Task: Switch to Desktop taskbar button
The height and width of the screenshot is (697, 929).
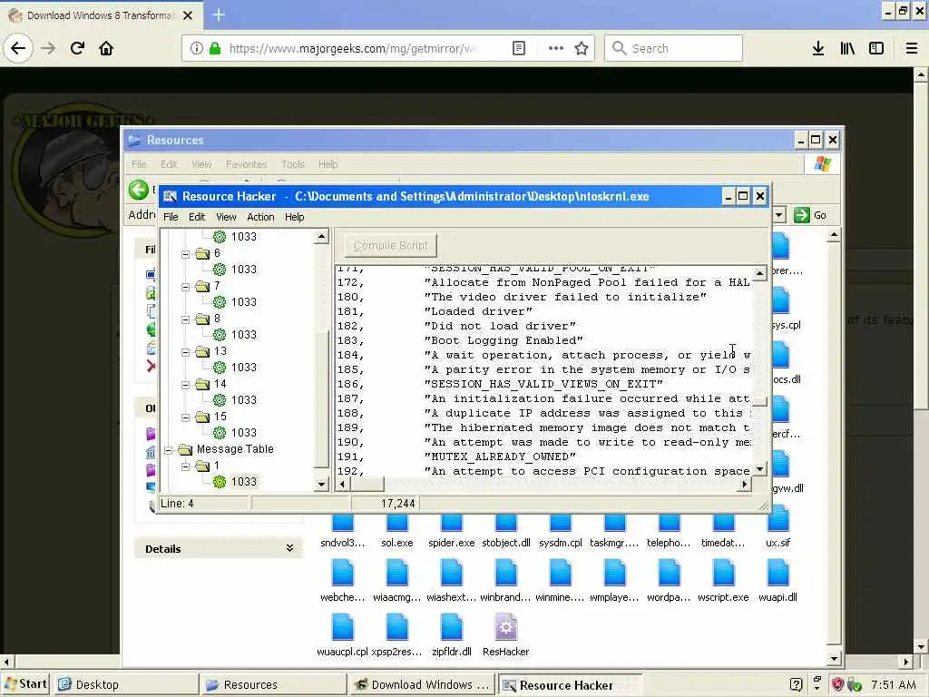Action: click(127, 684)
